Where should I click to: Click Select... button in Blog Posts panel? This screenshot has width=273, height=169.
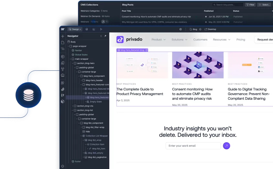pos(265,5)
